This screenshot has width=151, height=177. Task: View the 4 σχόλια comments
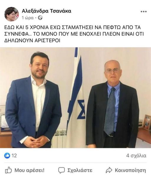tap(136, 156)
